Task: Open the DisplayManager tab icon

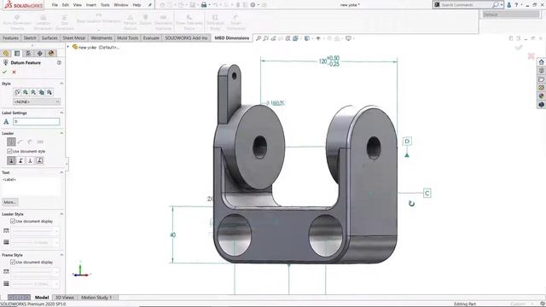Action: tap(51, 53)
